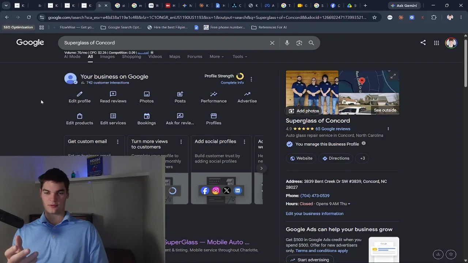The image size is (468, 263).
Task: Open SuperGlass Mobile Auto search result
Action: pyautogui.click(x=207, y=242)
